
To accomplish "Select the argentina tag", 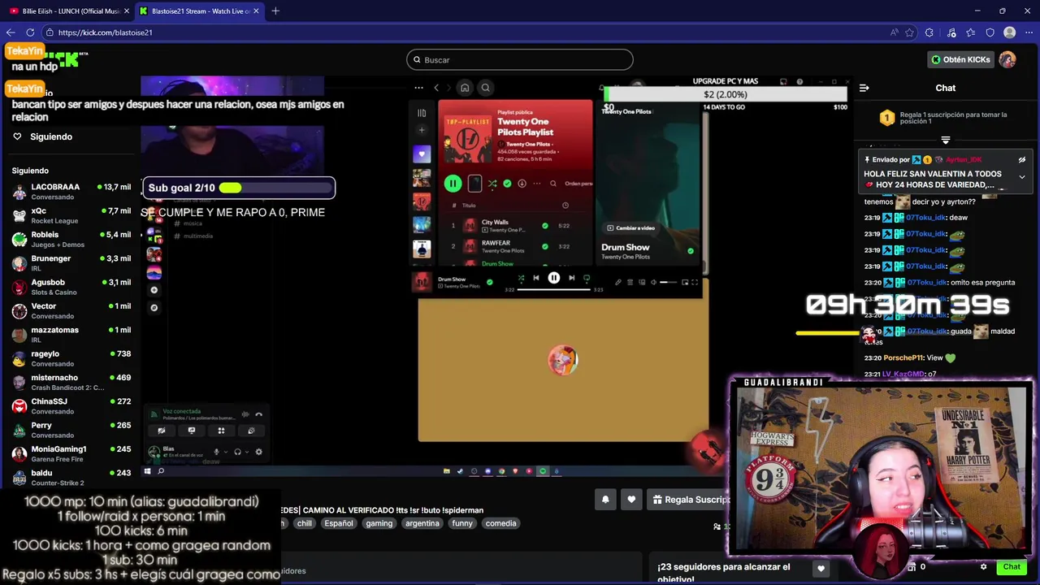I will 422,523.
